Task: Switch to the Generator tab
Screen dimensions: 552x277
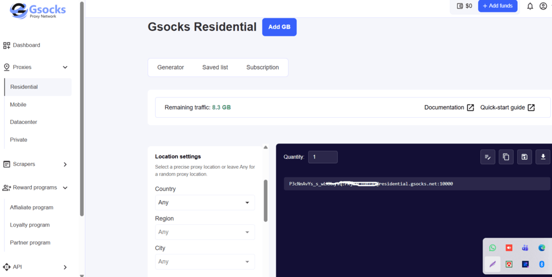Action: pyautogui.click(x=170, y=67)
